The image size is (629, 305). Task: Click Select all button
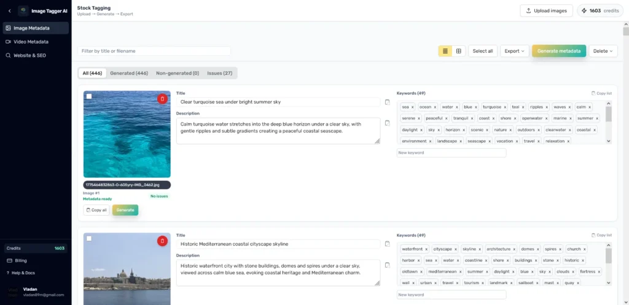pyautogui.click(x=483, y=51)
